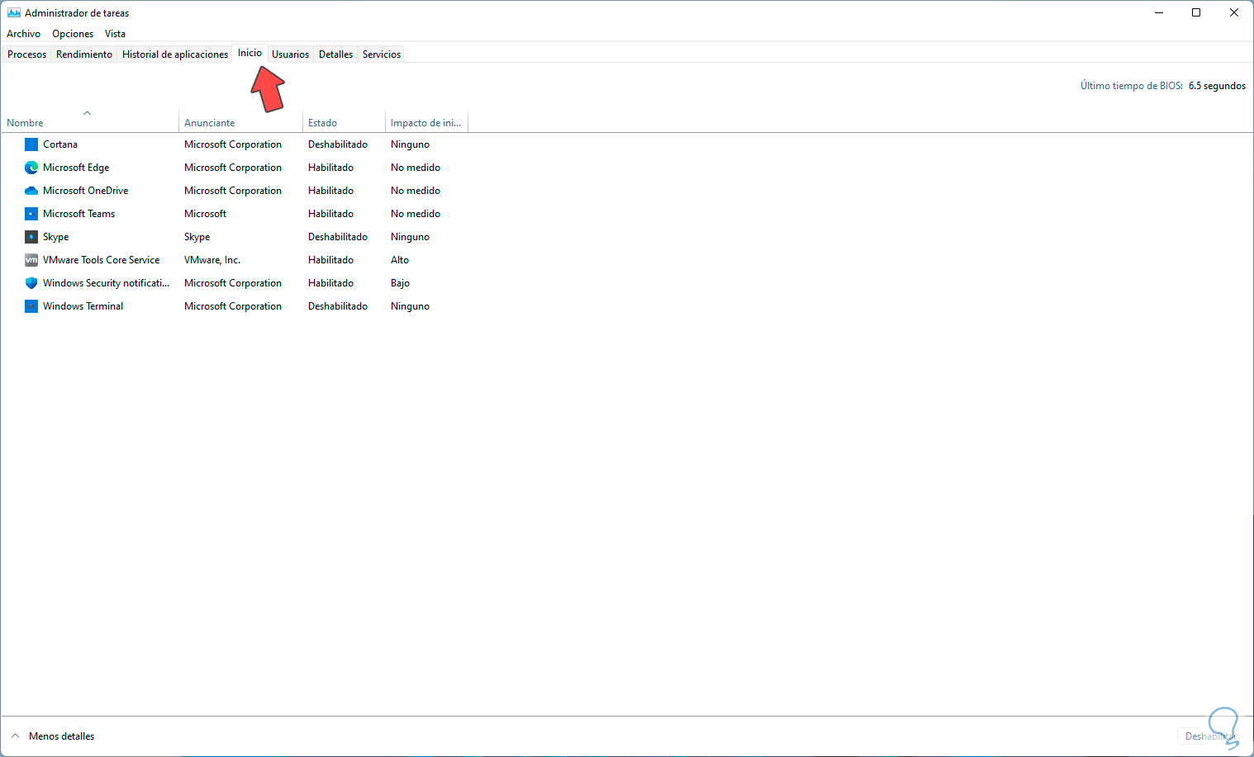Open the Historial de aplicaciones tab
This screenshot has height=757, width=1254.
[175, 54]
